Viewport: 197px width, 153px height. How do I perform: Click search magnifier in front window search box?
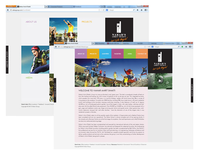179,47
